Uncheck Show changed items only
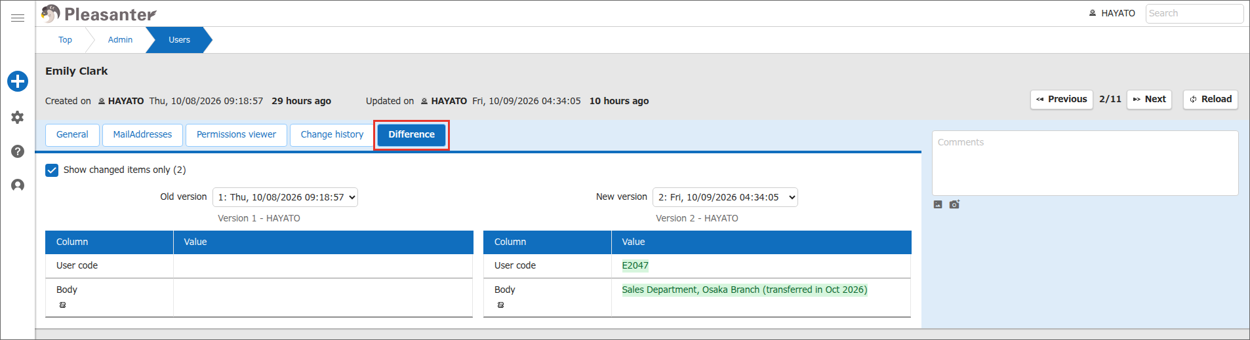This screenshot has height=340, width=1250. [52, 170]
